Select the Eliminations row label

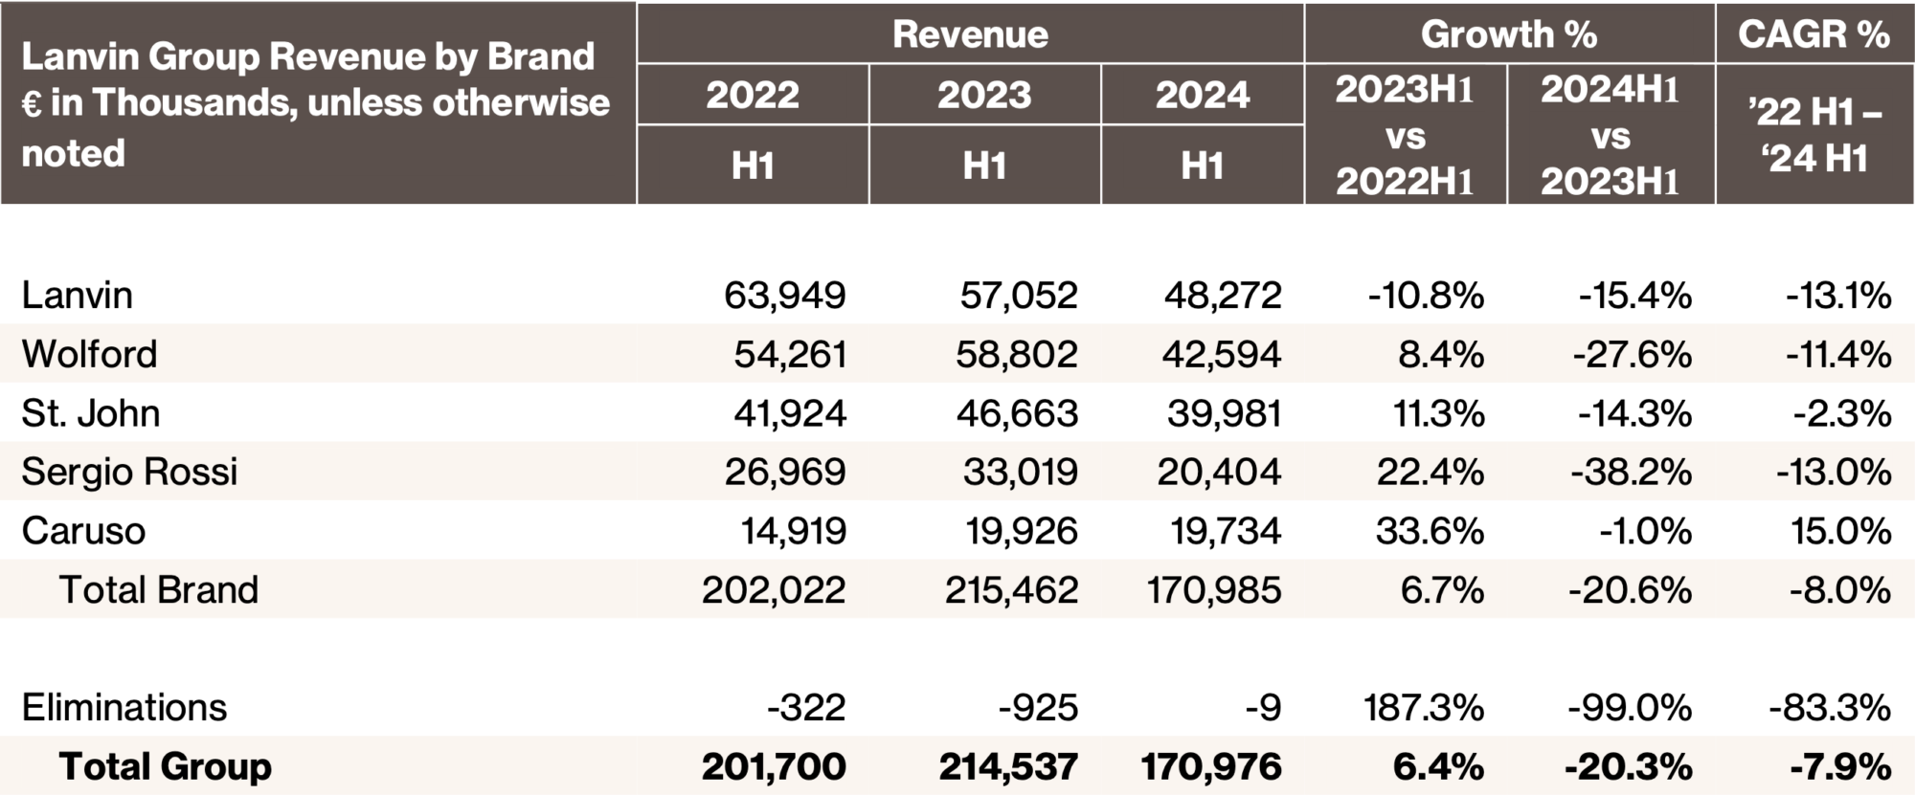[x=124, y=708]
